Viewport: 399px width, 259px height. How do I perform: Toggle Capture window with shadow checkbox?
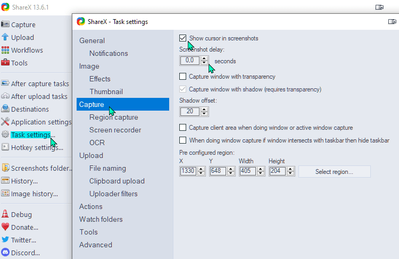[x=182, y=89]
